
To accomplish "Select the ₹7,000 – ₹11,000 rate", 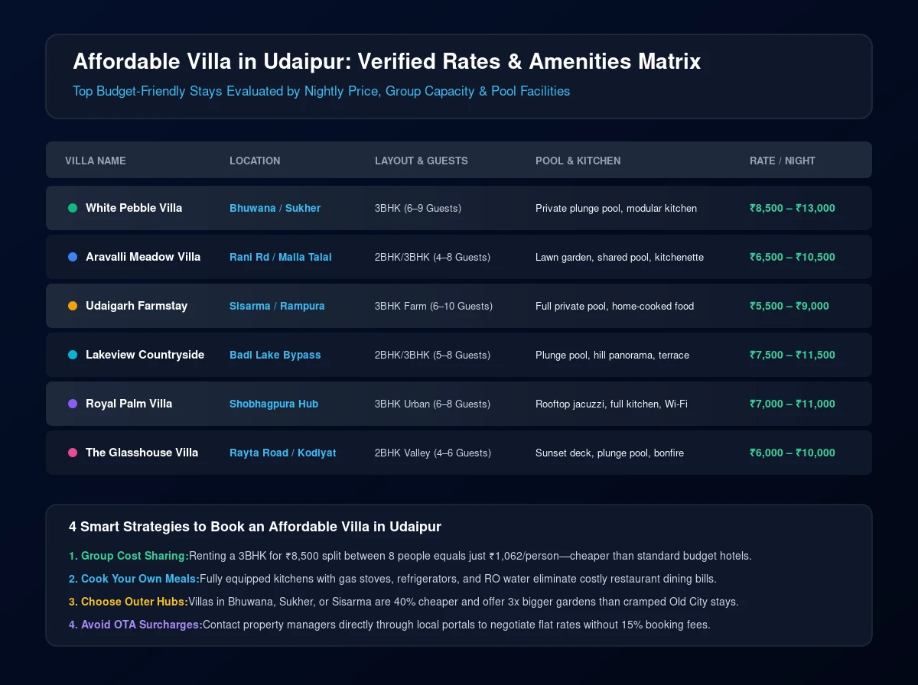I will click(793, 404).
